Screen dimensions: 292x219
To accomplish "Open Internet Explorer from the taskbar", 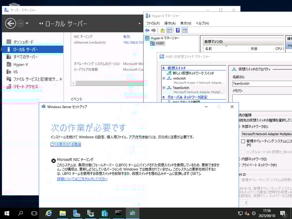I will point(49,213).
